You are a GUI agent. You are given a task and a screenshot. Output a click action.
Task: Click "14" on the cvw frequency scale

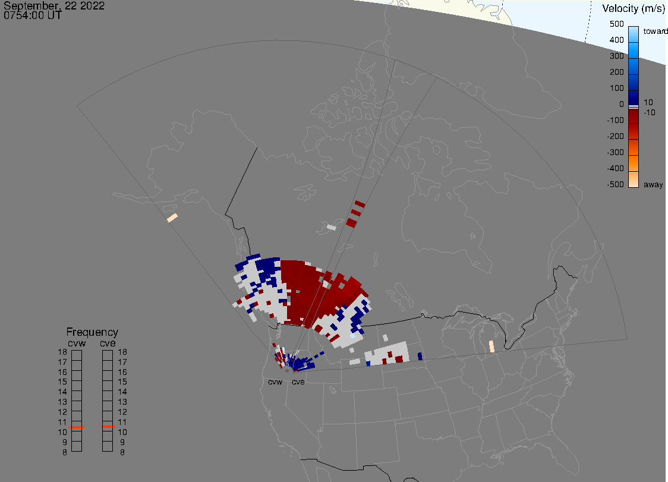(62, 392)
